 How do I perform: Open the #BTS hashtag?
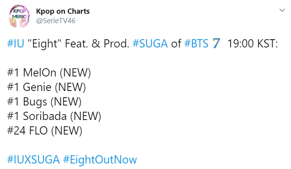(196, 44)
